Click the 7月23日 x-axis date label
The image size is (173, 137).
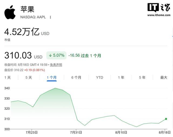coord(32,132)
